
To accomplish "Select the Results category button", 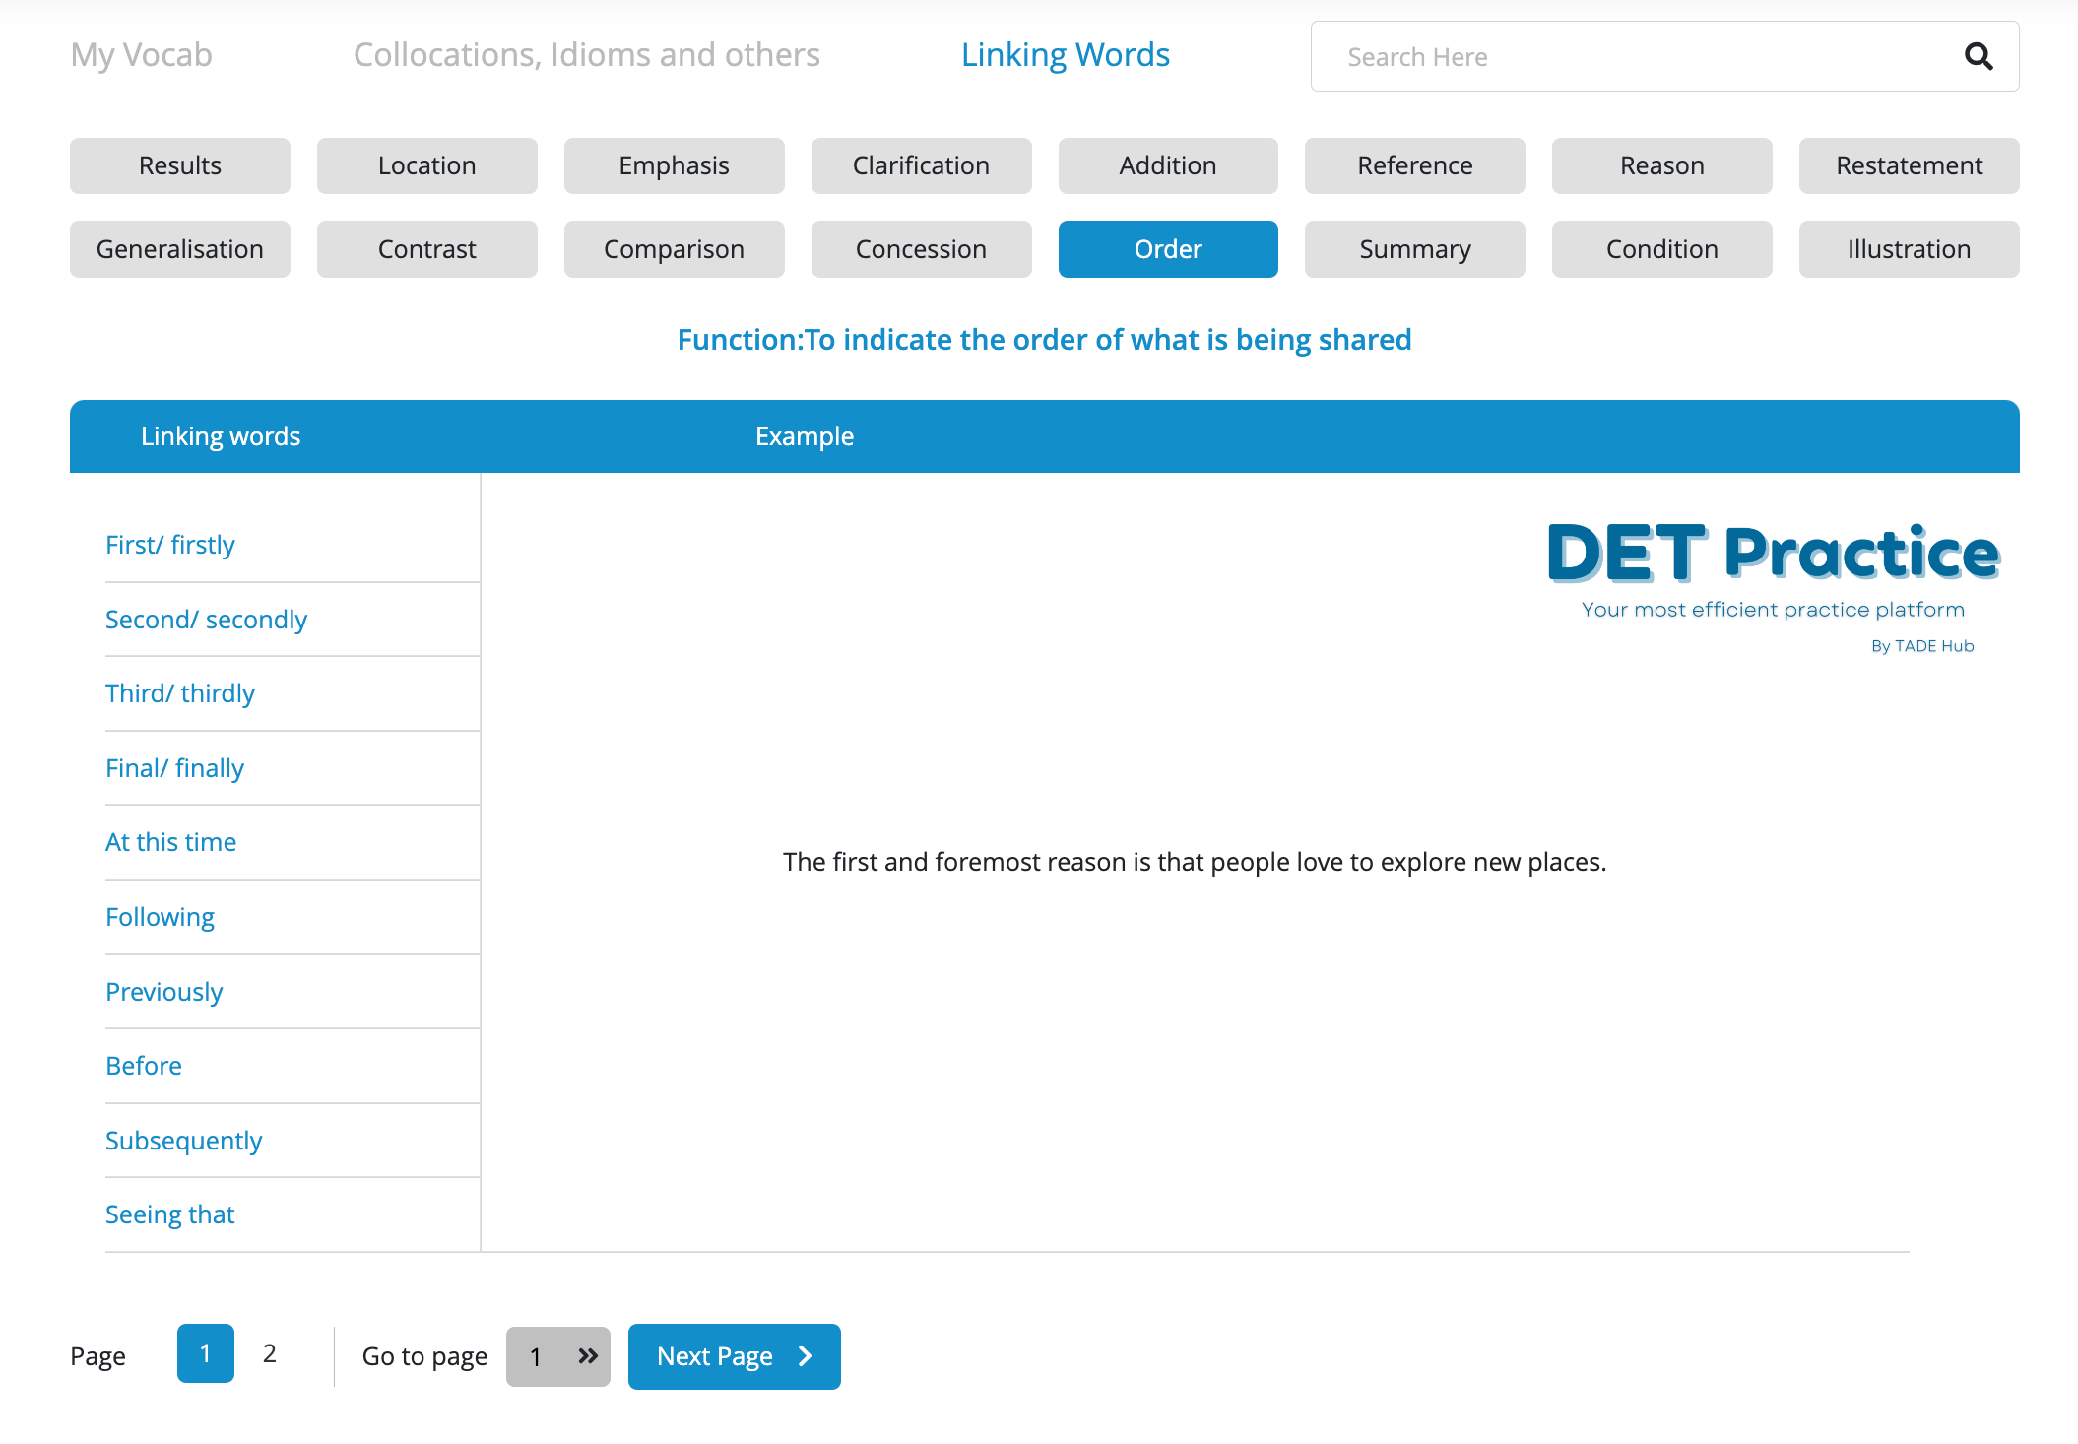I will (180, 164).
